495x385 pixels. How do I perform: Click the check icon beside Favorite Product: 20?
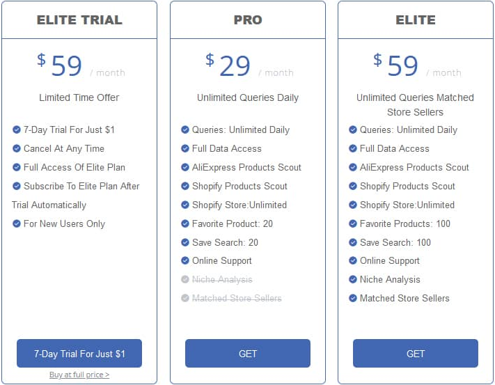coord(185,223)
